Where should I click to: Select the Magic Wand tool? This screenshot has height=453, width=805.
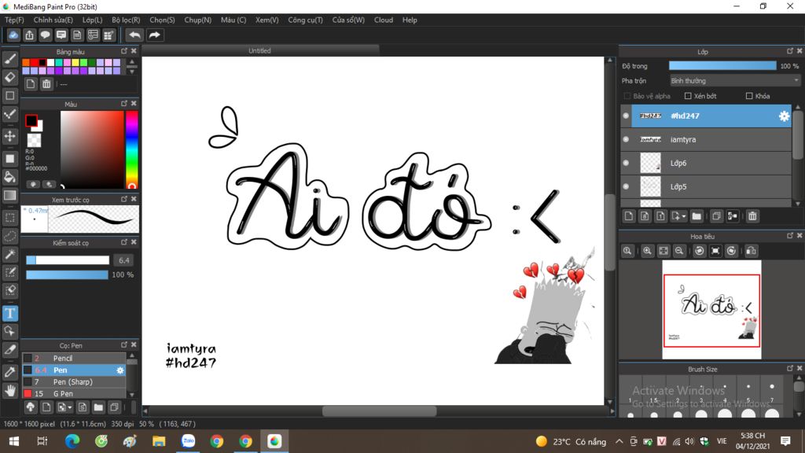pos(9,255)
